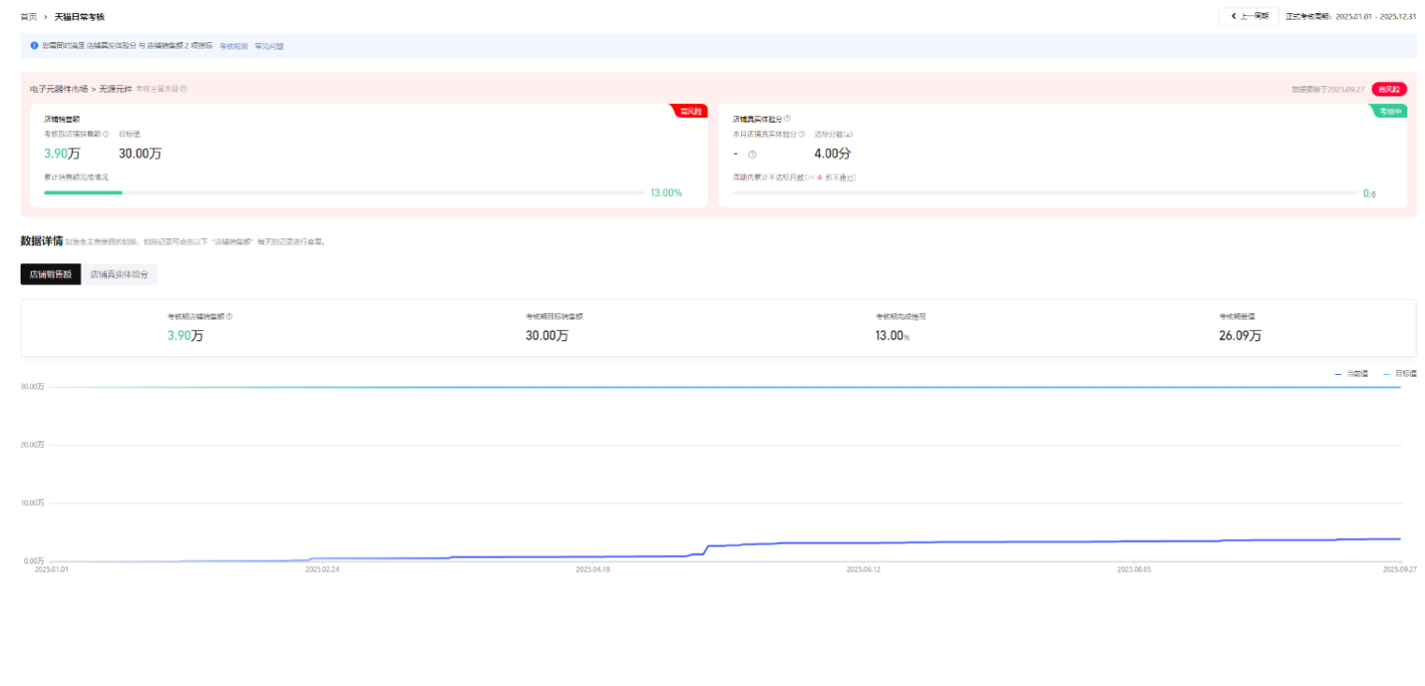Navigate to 首页 in the breadcrumb
Viewport: 1425px width, 686px height.
29,17
